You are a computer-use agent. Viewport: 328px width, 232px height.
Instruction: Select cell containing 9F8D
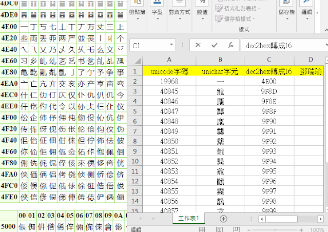(x=269, y=91)
